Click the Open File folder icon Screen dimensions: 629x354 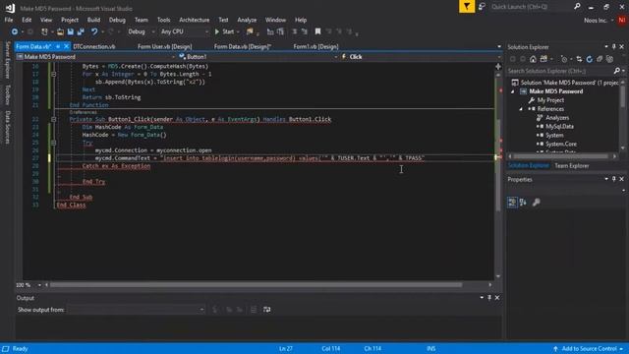click(x=60, y=31)
